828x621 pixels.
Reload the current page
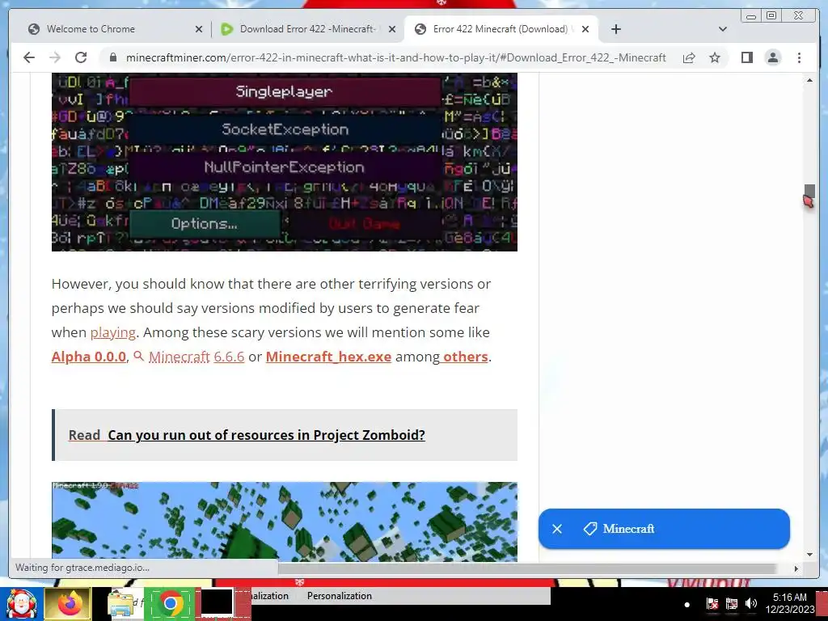81,57
